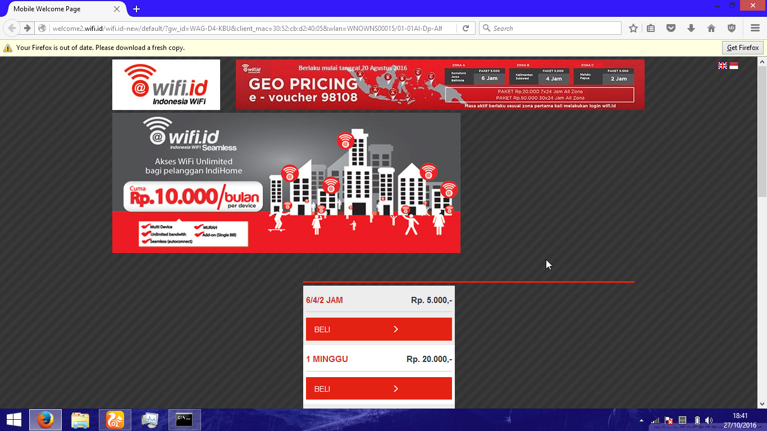
Task: Click the volume speaker tray icon
Action: click(709, 420)
